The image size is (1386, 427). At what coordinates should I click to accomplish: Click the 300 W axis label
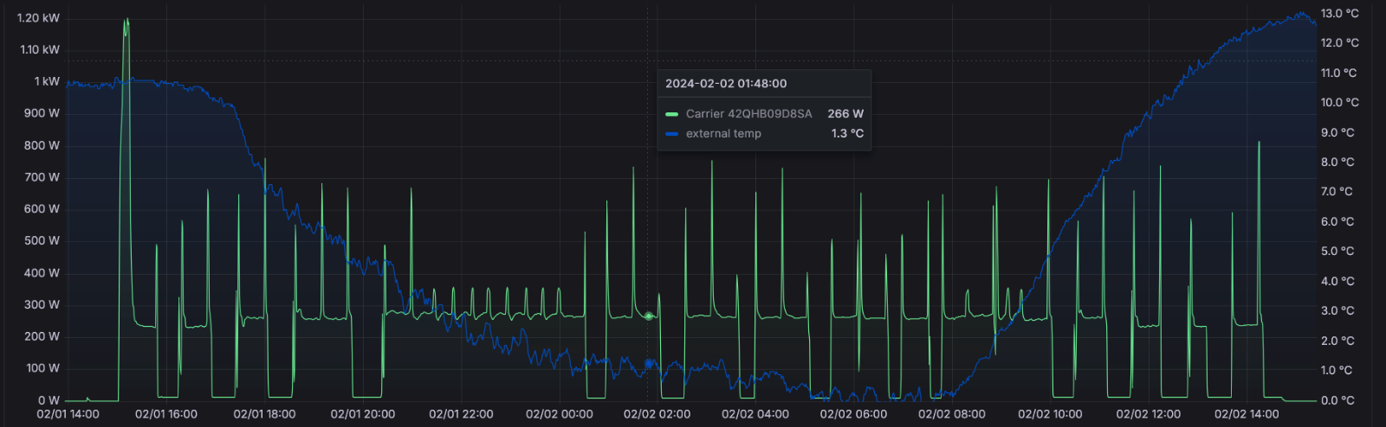(42, 305)
